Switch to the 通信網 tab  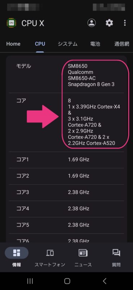(121, 44)
